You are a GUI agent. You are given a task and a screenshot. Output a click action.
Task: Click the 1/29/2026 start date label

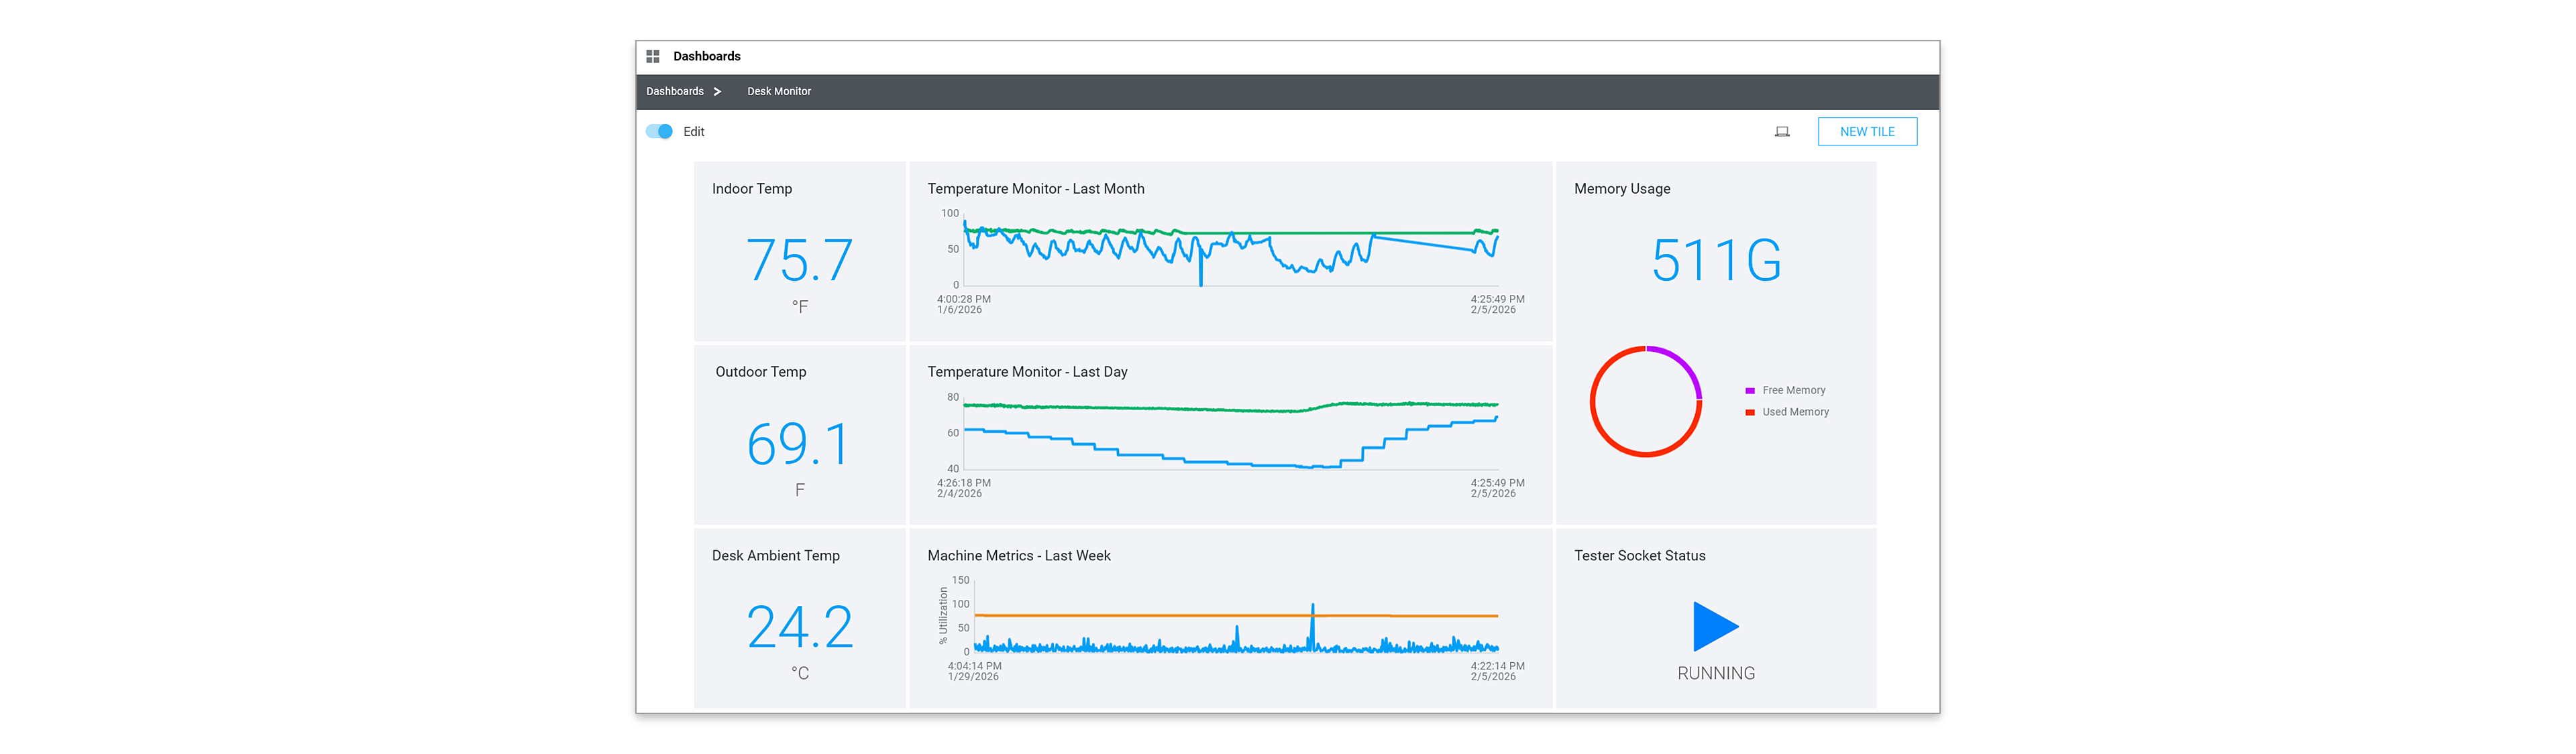[973, 677]
